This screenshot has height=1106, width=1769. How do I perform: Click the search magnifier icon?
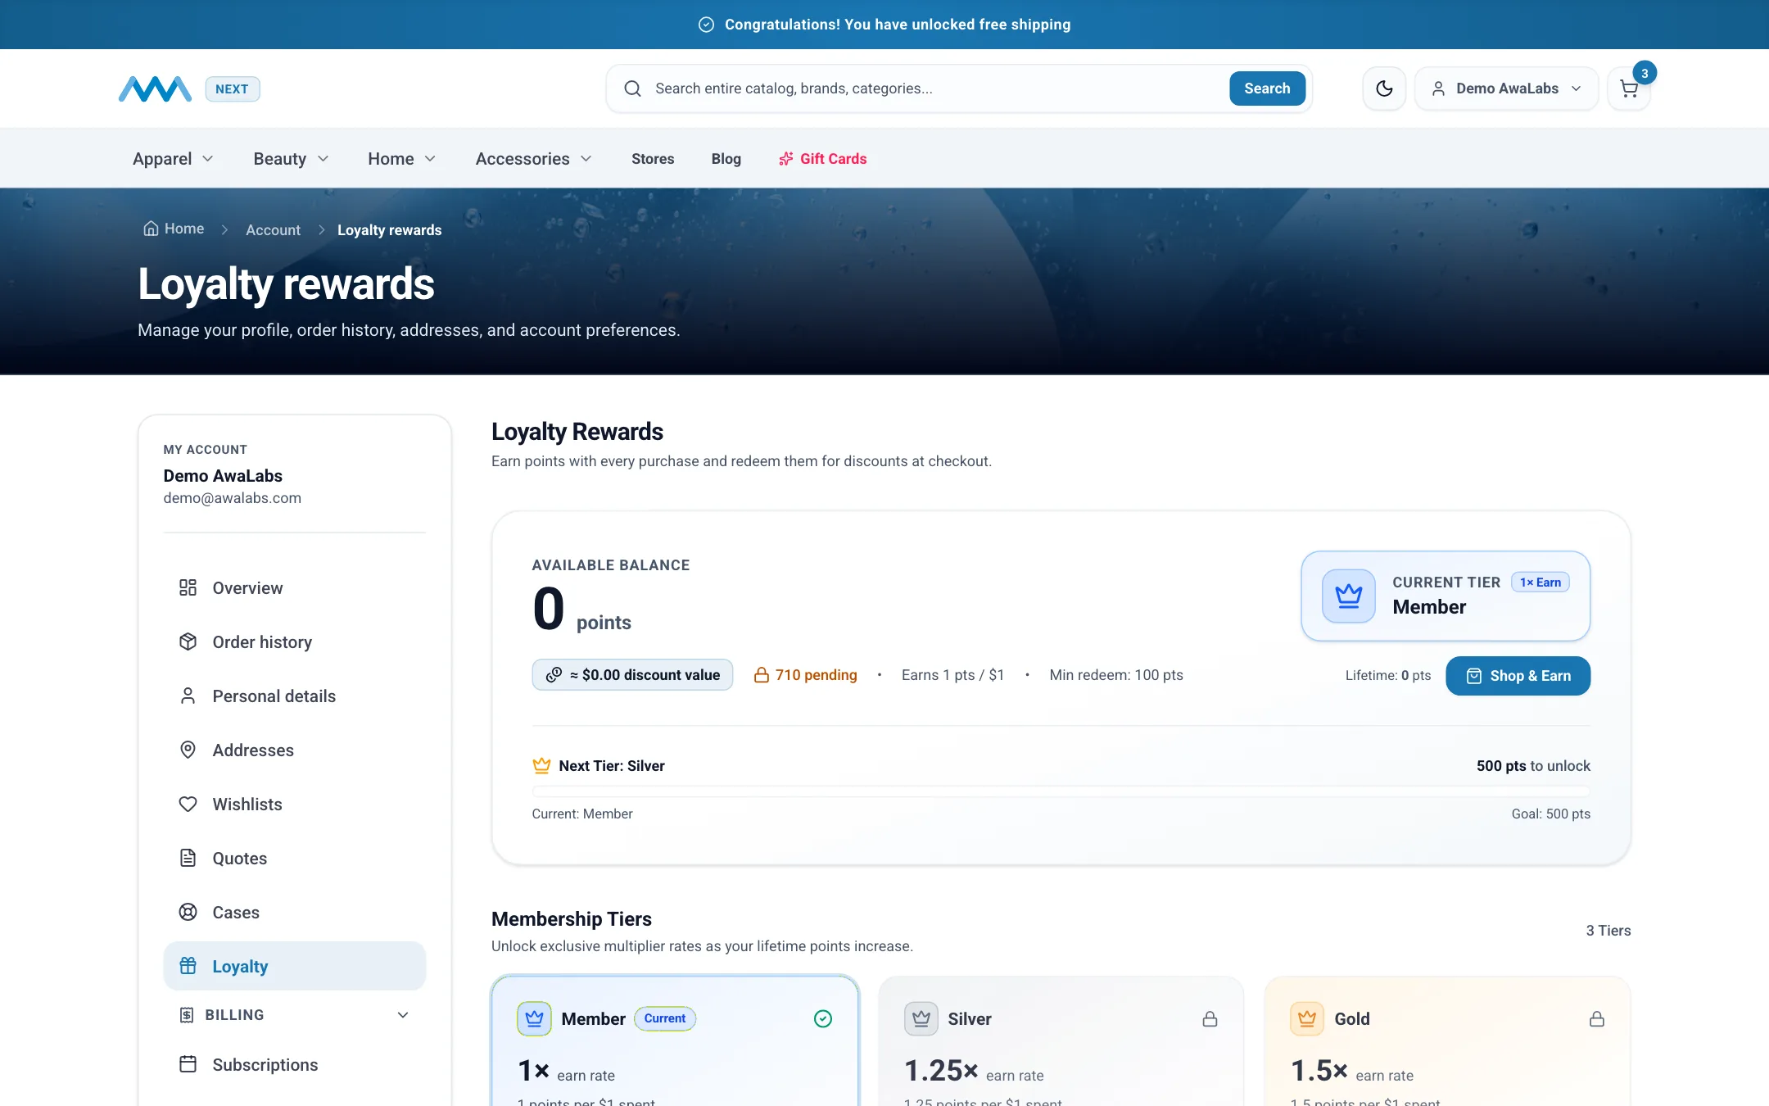(632, 88)
